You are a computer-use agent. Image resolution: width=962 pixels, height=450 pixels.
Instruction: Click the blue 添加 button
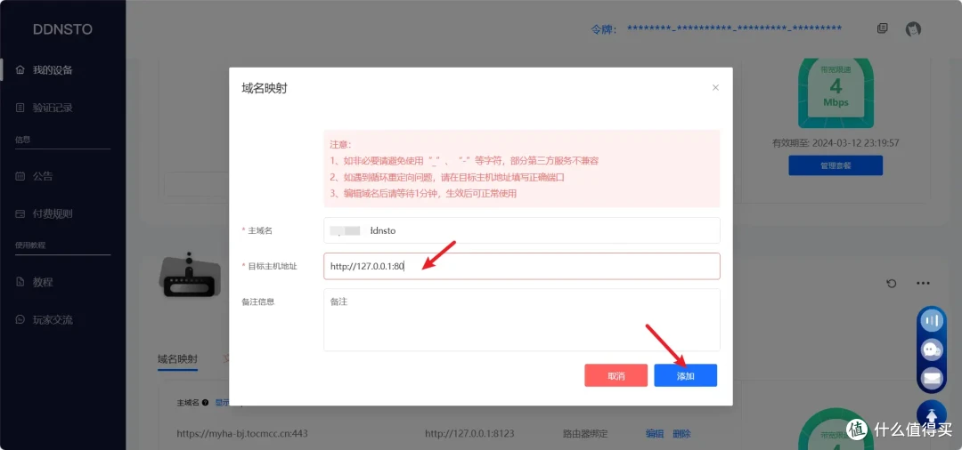(x=685, y=375)
